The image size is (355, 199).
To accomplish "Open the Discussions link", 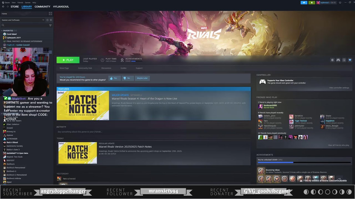I will (x=106, y=68).
